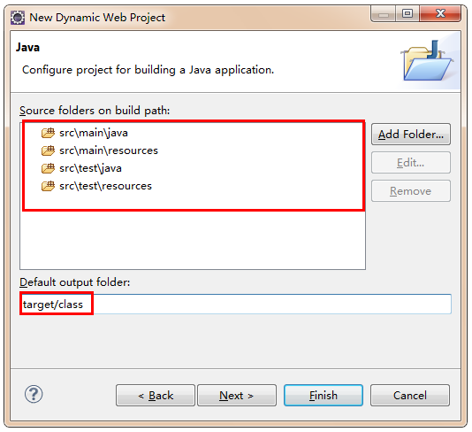The height and width of the screenshot is (432, 472).
Task: Go back with the < Back button
Action: point(156,395)
